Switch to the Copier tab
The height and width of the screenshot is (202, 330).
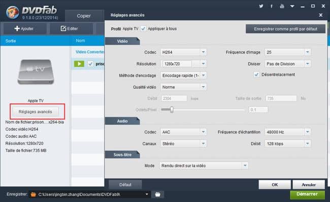click(x=84, y=16)
